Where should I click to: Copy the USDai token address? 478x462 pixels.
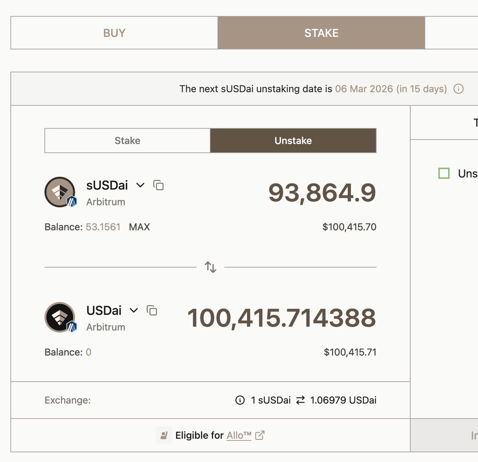152,310
